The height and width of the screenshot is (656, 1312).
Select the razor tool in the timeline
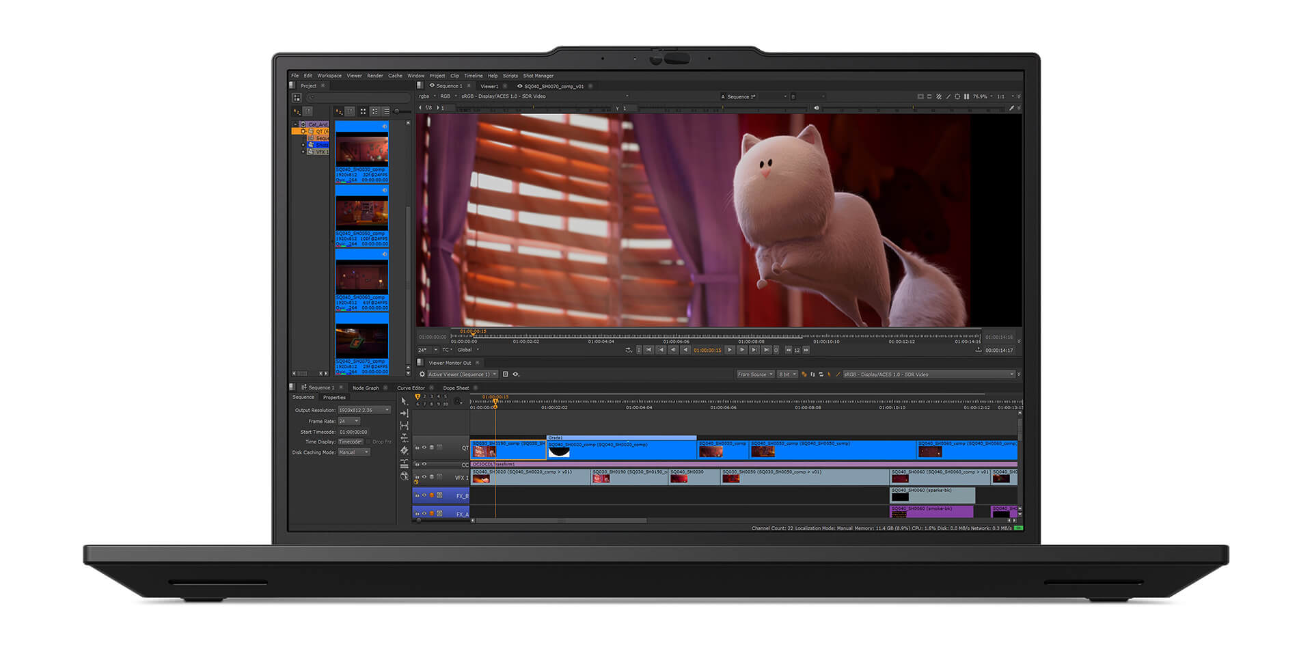tap(404, 450)
